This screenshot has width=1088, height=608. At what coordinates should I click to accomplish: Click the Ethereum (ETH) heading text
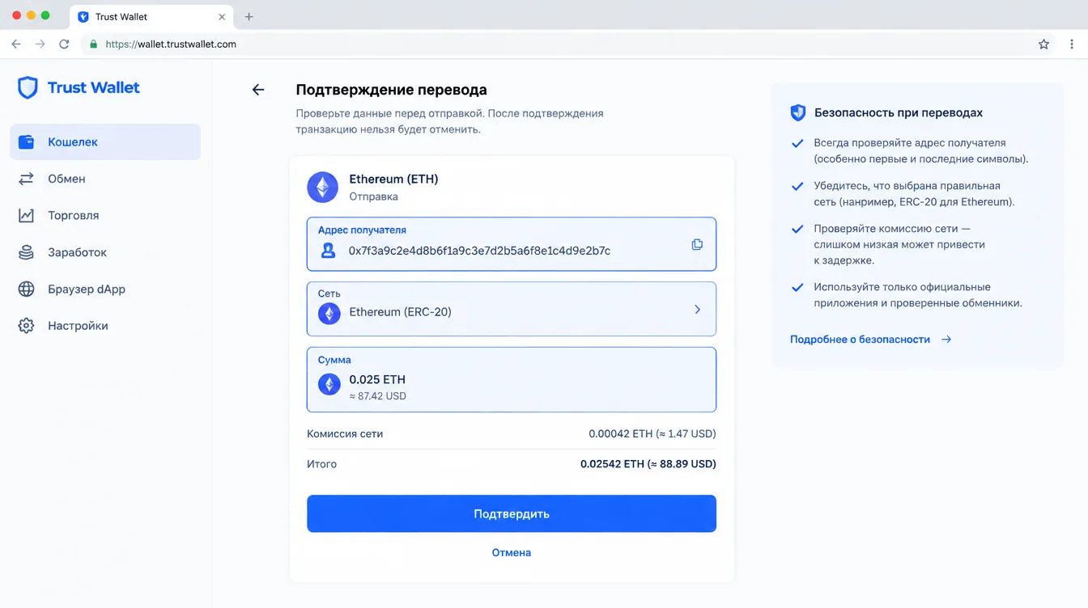coord(393,179)
